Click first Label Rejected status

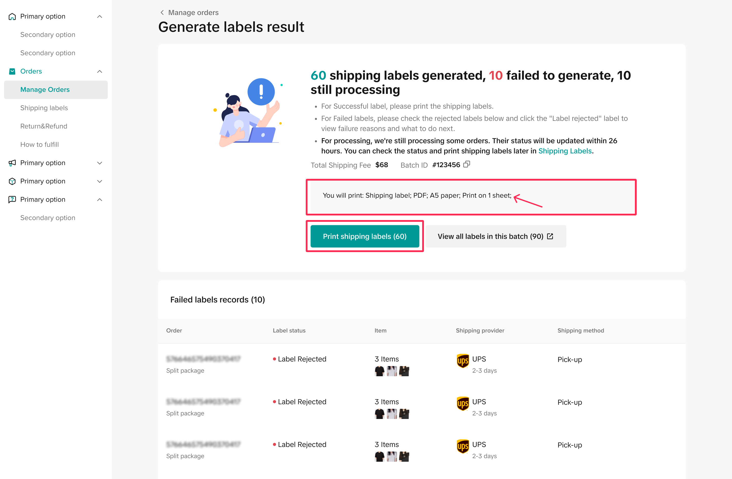pyautogui.click(x=302, y=359)
